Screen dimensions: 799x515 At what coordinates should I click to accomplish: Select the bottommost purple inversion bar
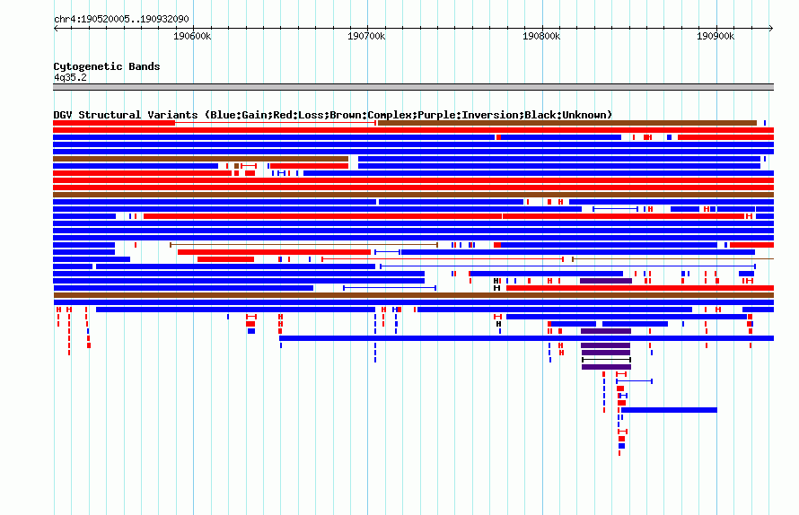point(606,367)
